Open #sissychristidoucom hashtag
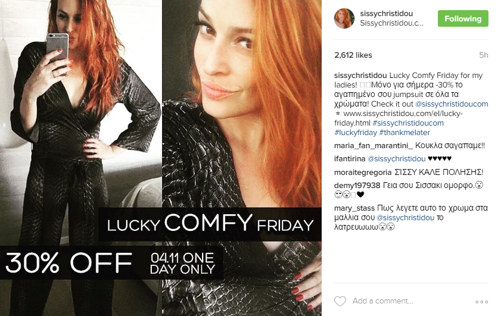Screen dimensions: 498x316 coord(408,123)
